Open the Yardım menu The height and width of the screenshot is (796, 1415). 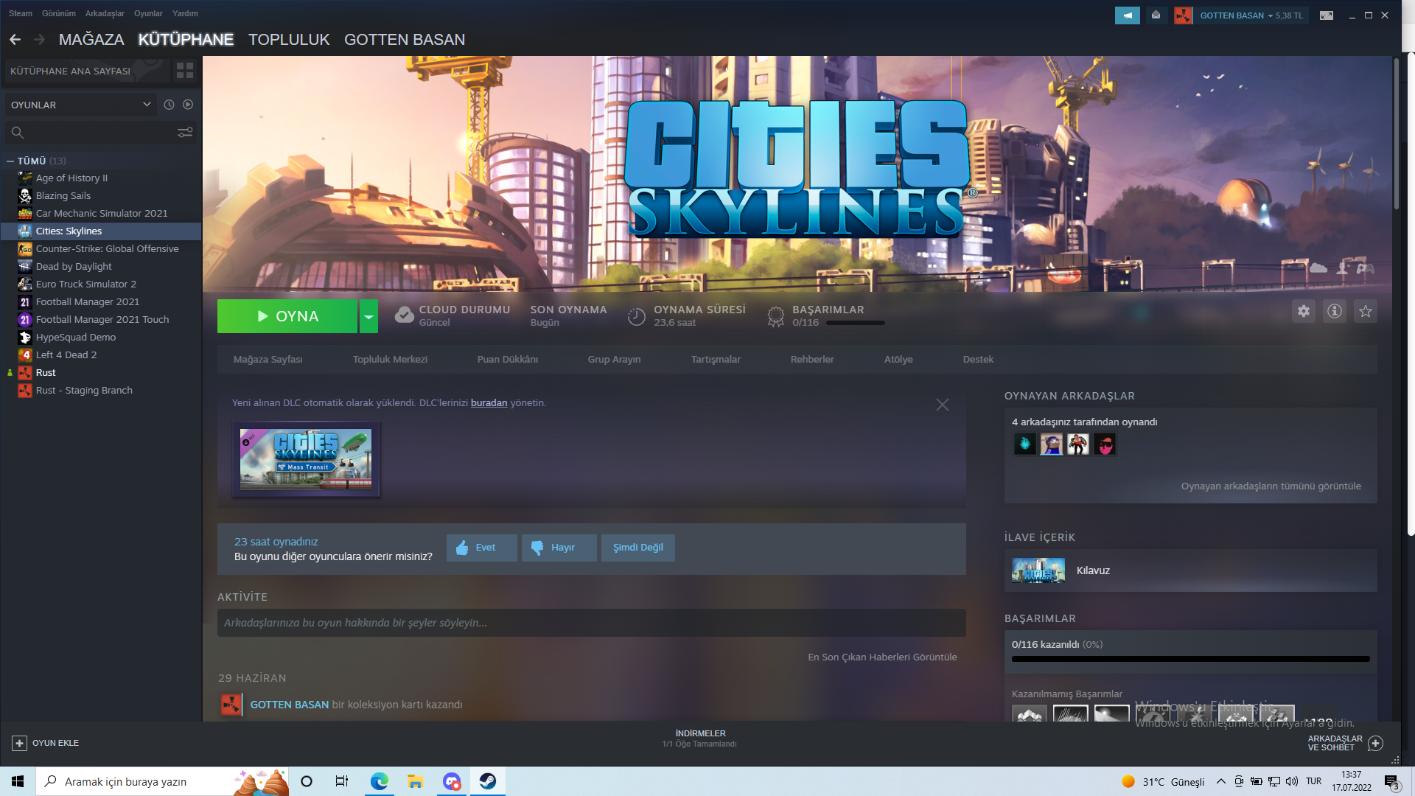tap(185, 13)
